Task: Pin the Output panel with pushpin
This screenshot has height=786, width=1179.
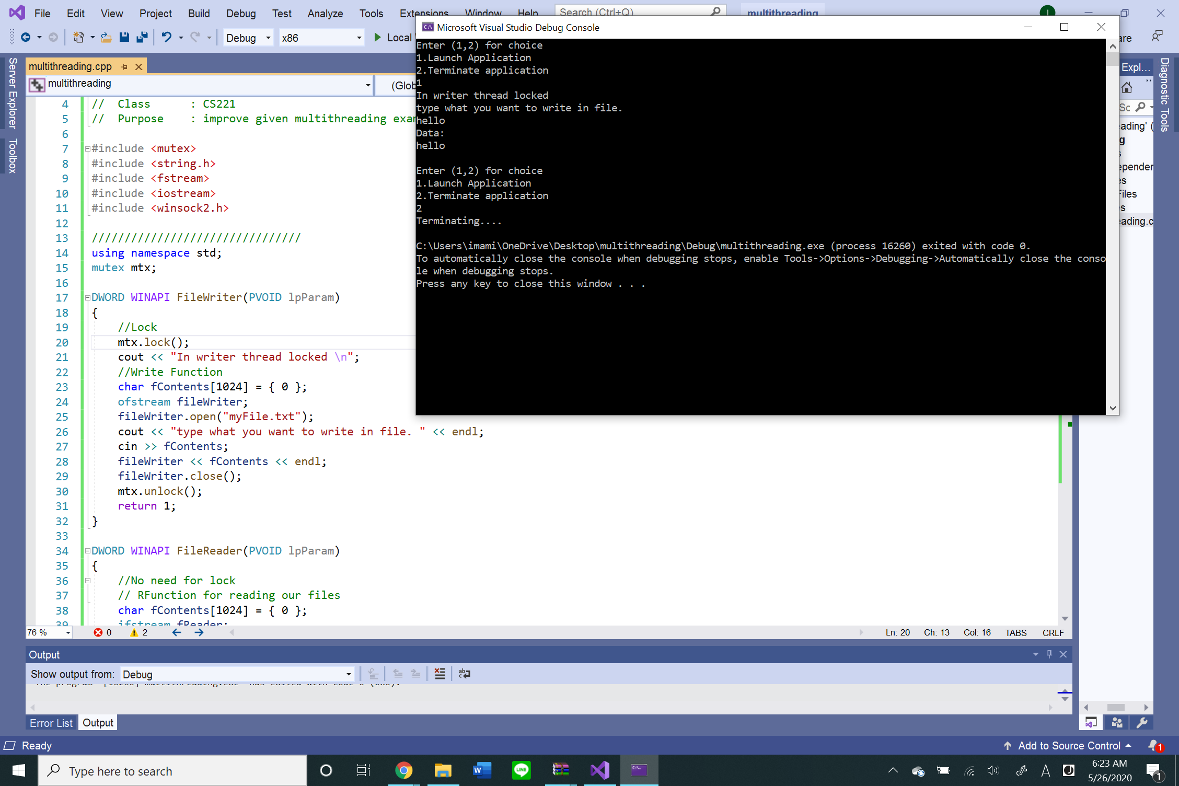Action: click(1049, 654)
